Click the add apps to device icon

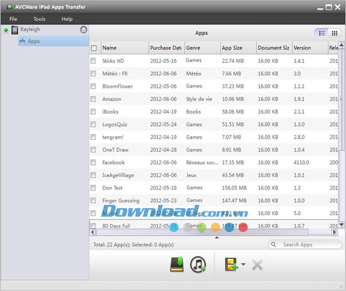[x=232, y=264]
